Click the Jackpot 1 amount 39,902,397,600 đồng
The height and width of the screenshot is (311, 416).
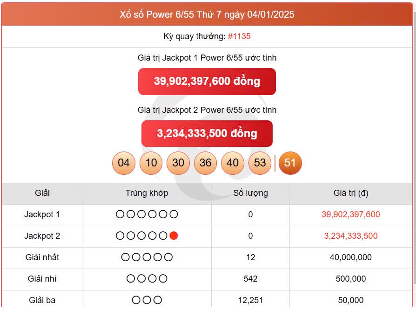[x=207, y=81]
